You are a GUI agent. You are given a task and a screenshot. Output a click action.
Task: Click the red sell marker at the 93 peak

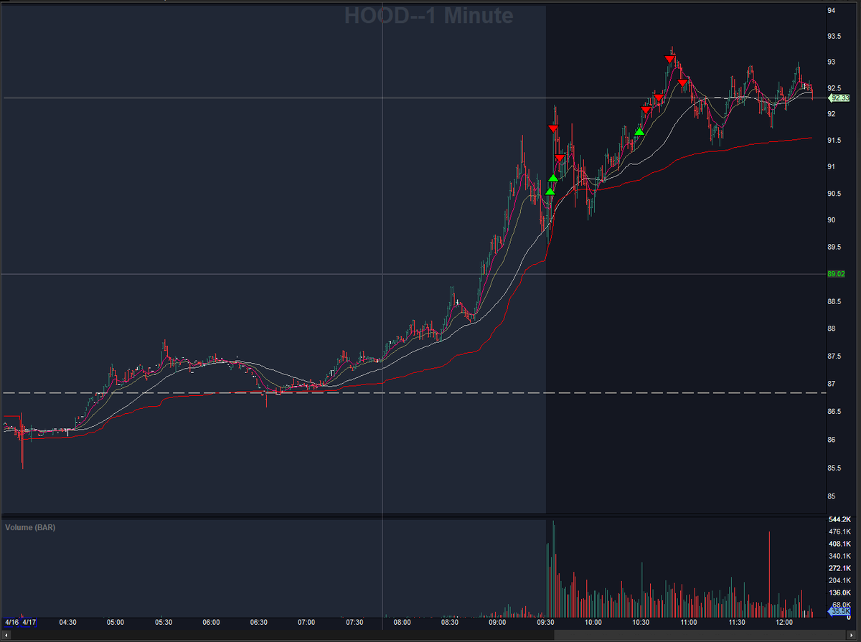[x=669, y=59]
